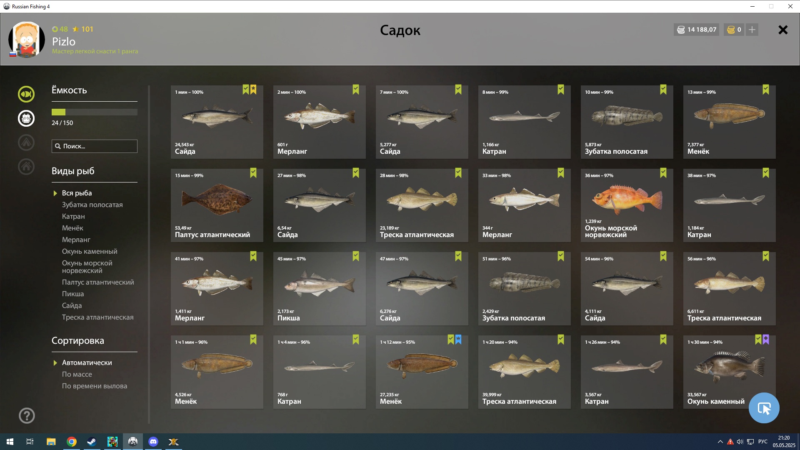Click the Pizlo player avatar

point(27,40)
